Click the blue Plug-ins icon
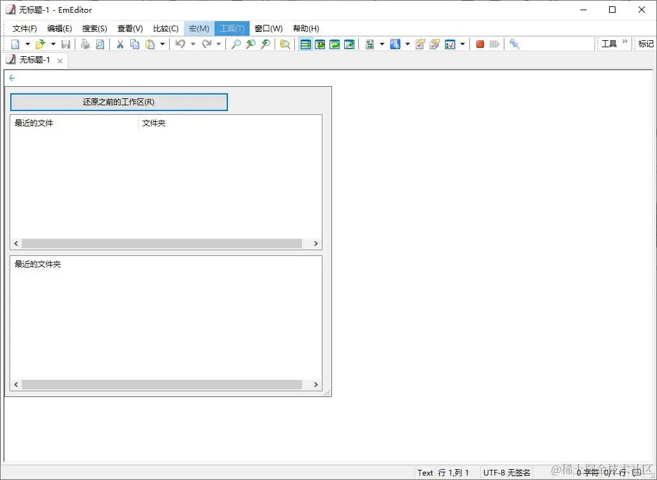This screenshot has width=657, height=480. [395, 44]
